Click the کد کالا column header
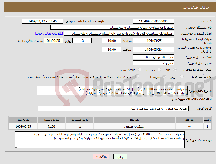The height and width of the screenshot is (164, 216). pos(189,120)
